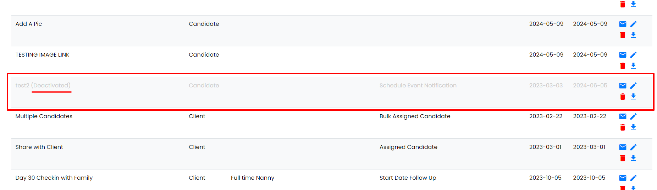Click the mail icon for test2 (Deactivated)
The width and height of the screenshot is (657, 190).
pyautogui.click(x=623, y=86)
